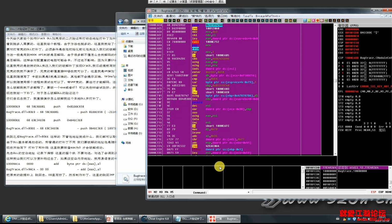
Task: Open the Log window (L icon)
Action: pos(229,20)
